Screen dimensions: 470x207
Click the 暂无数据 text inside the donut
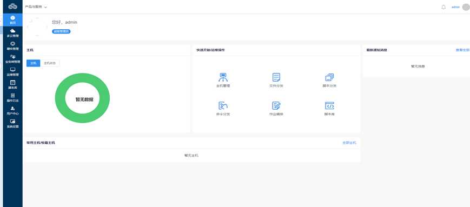coord(84,99)
